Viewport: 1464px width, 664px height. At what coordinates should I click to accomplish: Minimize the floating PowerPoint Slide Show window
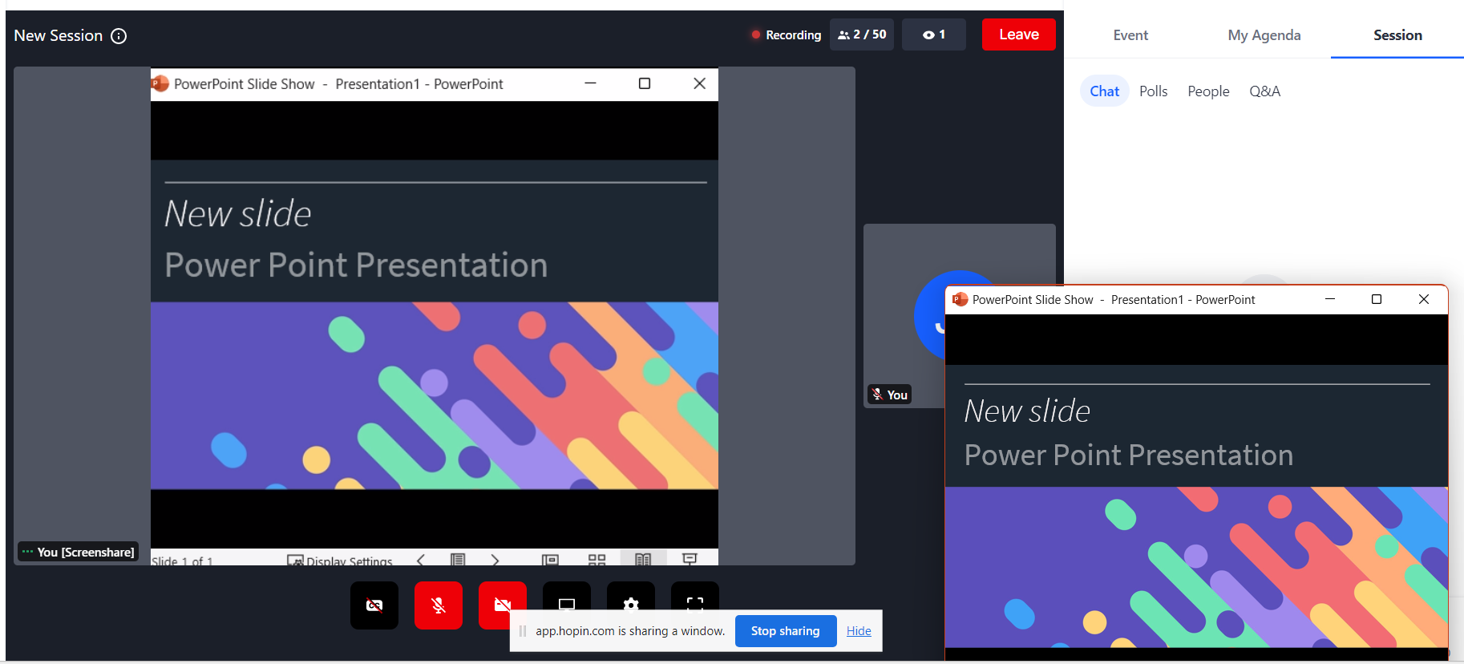click(x=1330, y=299)
